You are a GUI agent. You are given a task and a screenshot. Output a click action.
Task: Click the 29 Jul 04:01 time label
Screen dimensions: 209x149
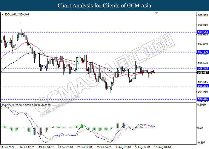[104, 147]
